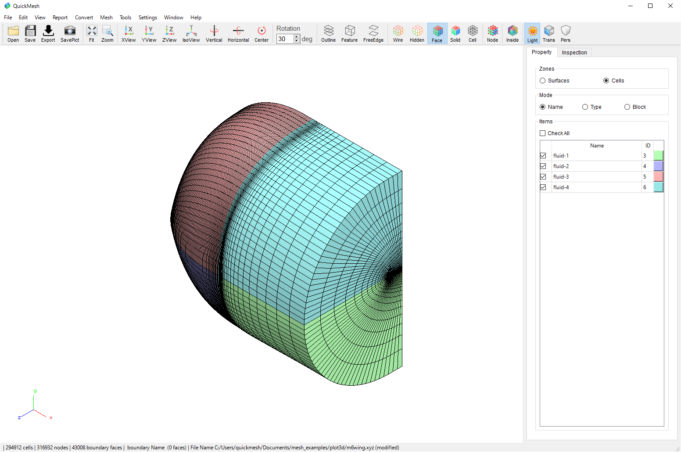Toggle the Light icon
The image size is (681, 452).
(x=533, y=33)
